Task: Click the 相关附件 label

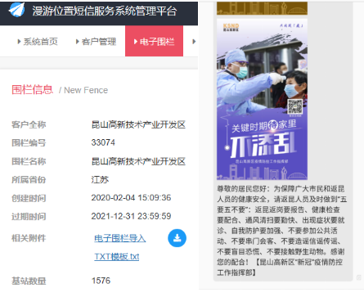Action: click(x=29, y=238)
